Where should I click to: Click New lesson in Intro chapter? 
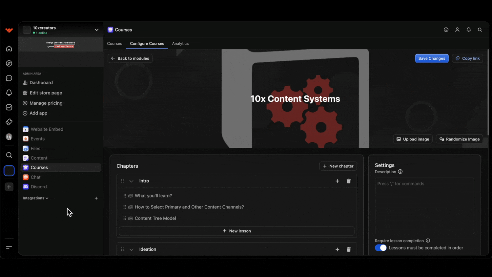[x=236, y=231]
